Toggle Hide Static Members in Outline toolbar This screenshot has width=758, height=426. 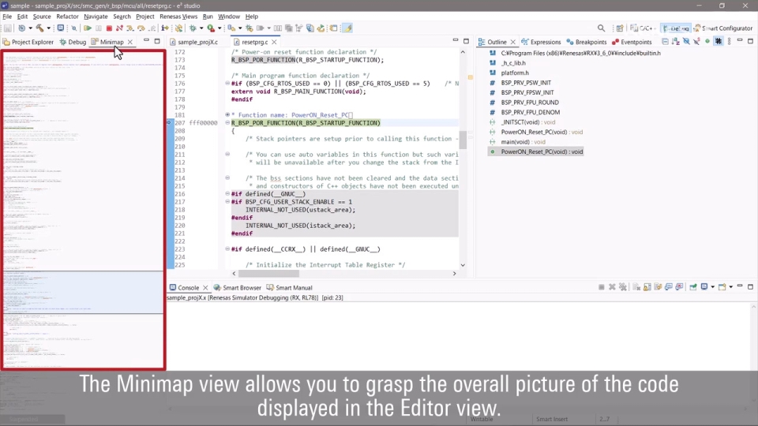pos(696,42)
